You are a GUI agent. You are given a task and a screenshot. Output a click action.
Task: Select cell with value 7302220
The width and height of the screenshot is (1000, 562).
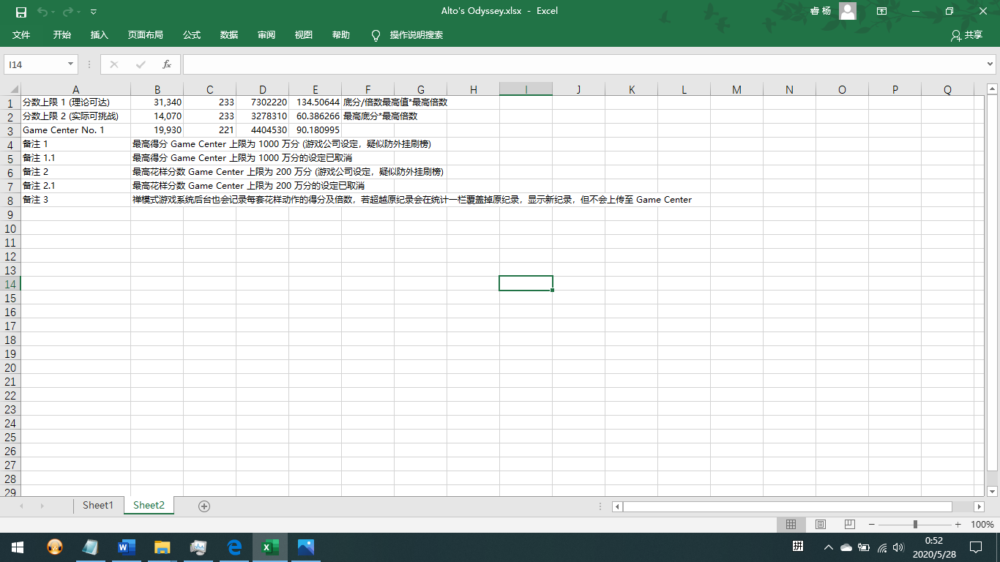click(263, 102)
